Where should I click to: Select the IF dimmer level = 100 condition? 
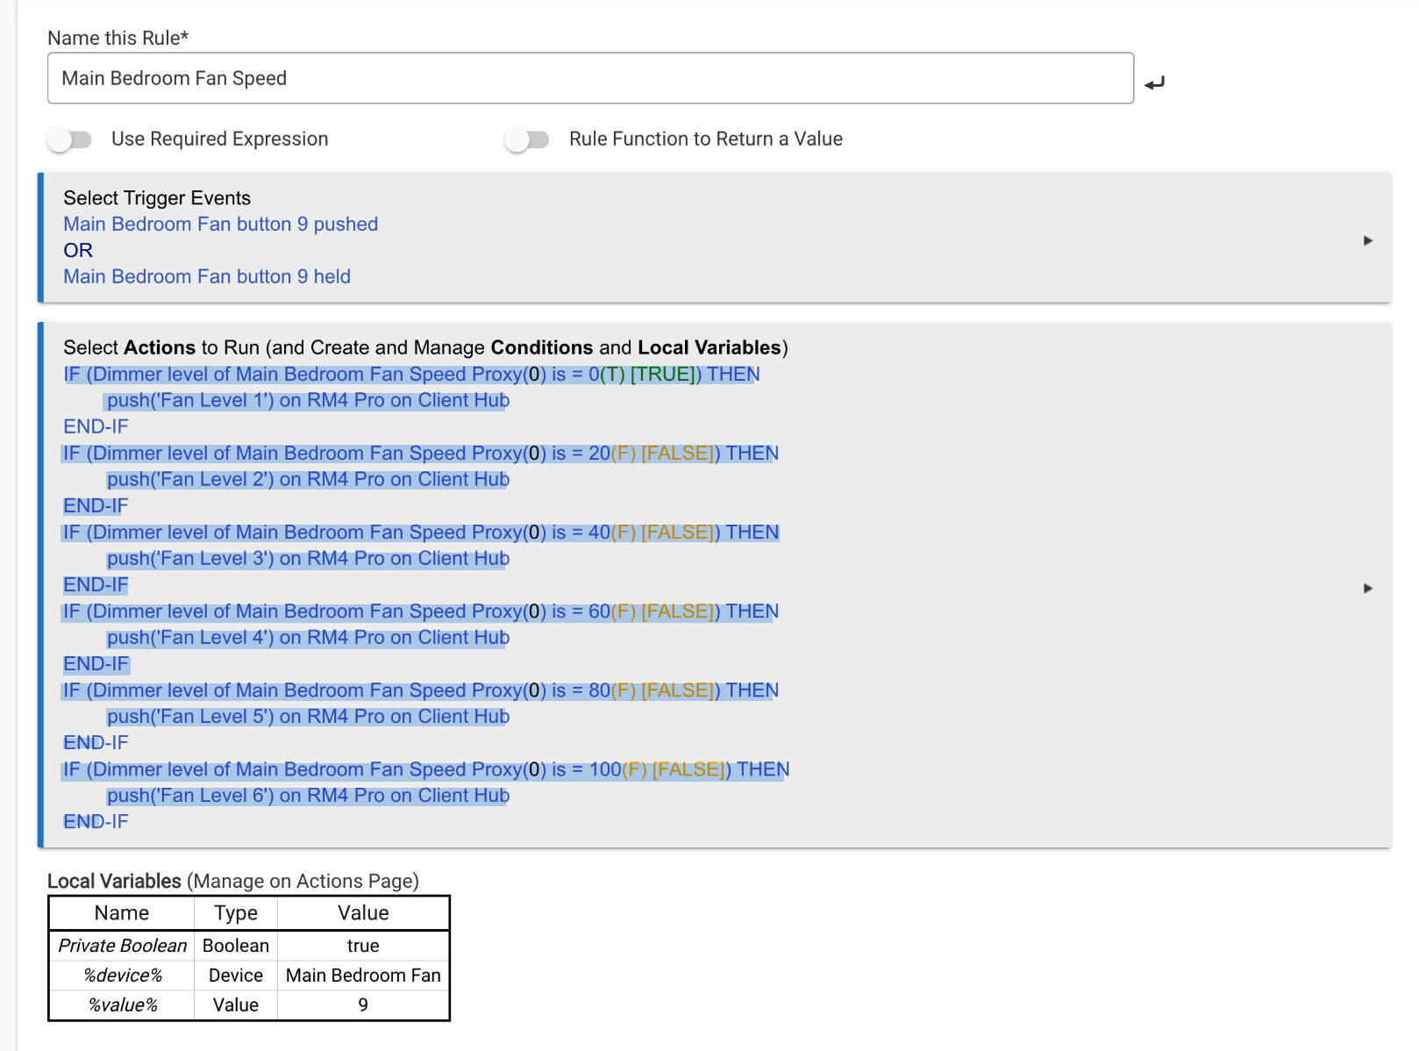pyautogui.click(x=425, y=769)
